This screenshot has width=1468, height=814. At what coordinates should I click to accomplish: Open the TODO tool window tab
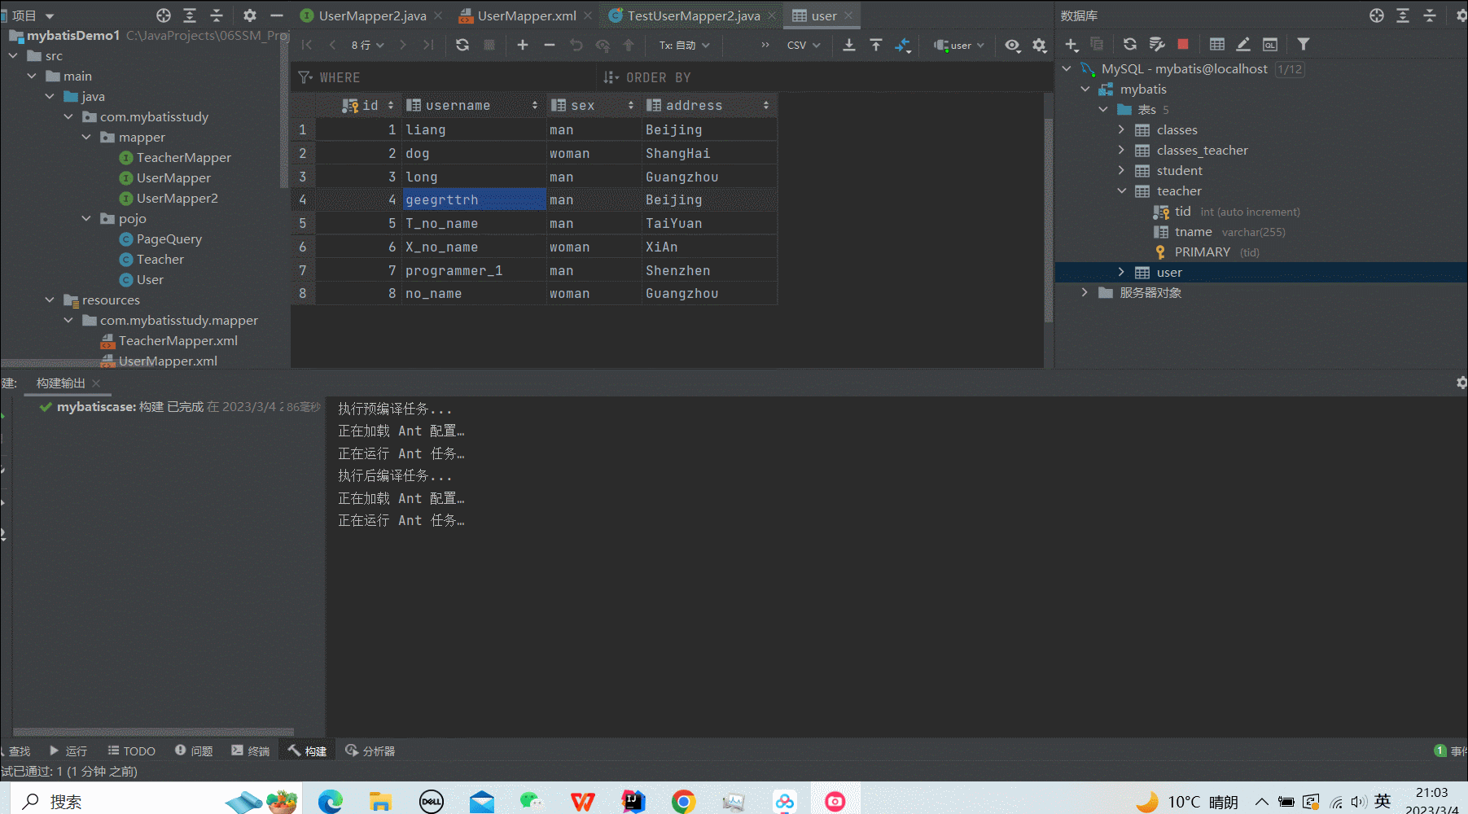click(131, 751)
